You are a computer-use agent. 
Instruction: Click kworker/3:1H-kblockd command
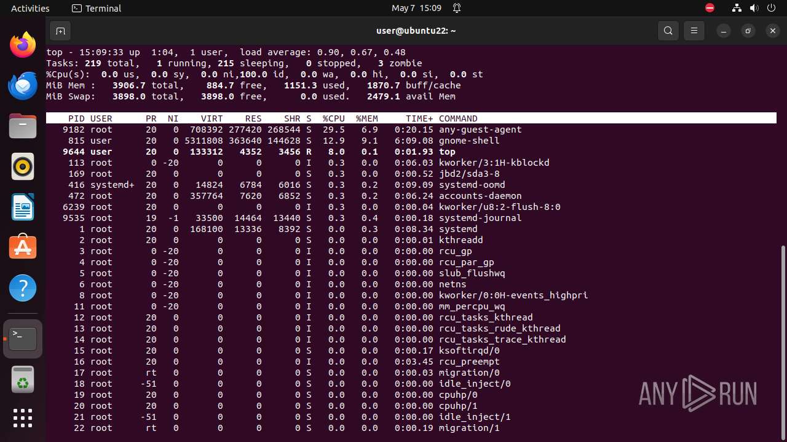[x=494, y=163]
